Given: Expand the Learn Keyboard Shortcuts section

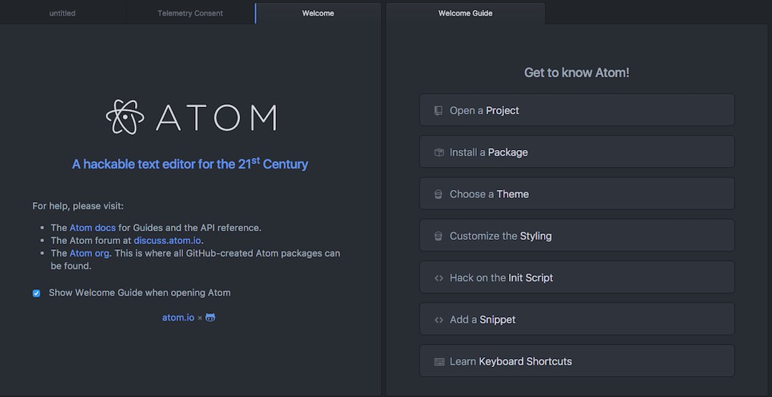Looking at the screenshot, I should click(x=577, y=361).
